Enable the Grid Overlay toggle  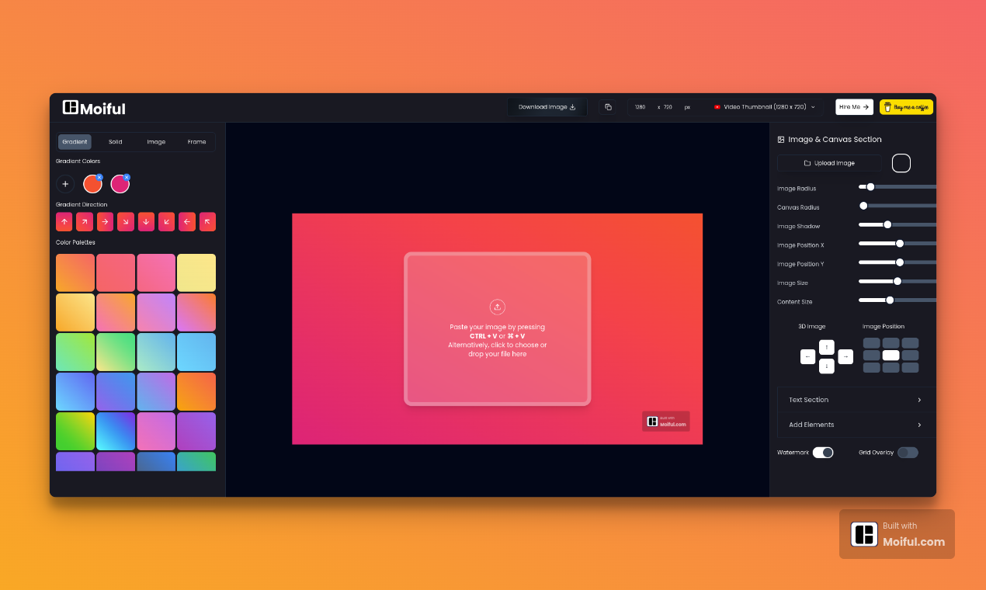pyautogui.click(x=908, y=452)
